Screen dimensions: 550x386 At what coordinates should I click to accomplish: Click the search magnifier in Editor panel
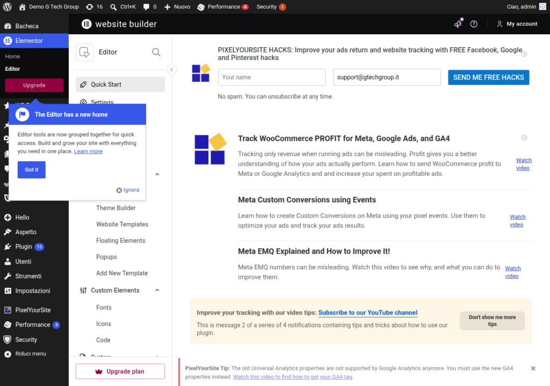156,52
